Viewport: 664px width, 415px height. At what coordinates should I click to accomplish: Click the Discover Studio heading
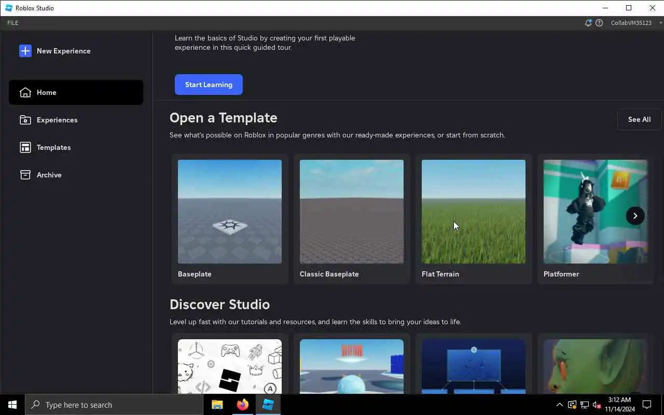[219, 305]
